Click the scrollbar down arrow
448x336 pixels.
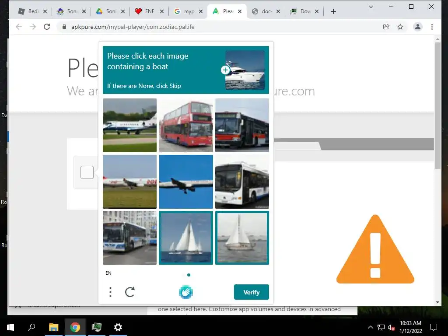click(437, 302)
